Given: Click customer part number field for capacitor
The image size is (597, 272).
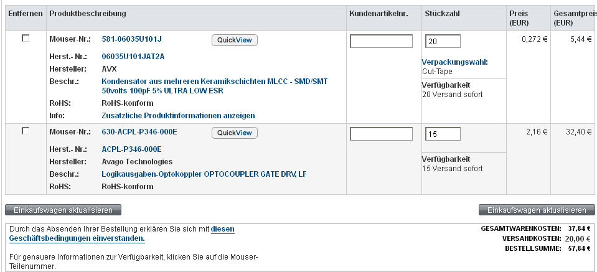Looking at the screenshot, I should 382,41.
